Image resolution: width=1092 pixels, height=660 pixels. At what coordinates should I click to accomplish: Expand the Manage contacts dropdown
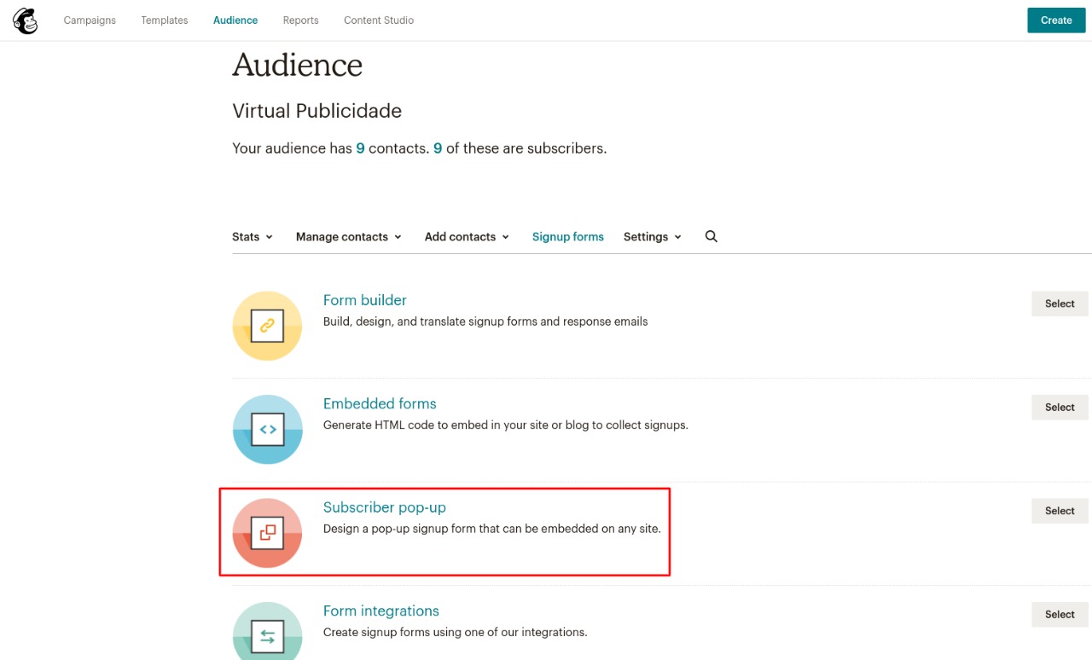(348, 236)
